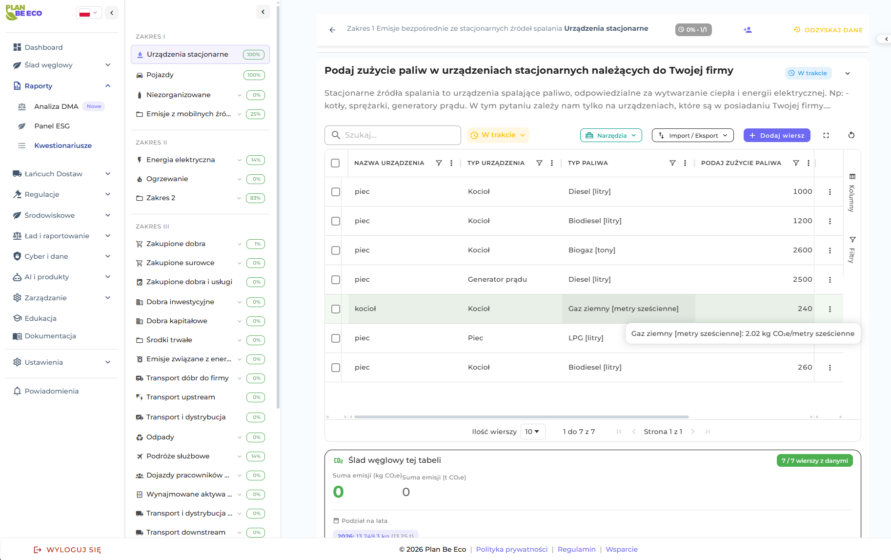Open Panel ESG in sidebar
The height and width of the screenshot is (560, 891).
pos(52,126)
